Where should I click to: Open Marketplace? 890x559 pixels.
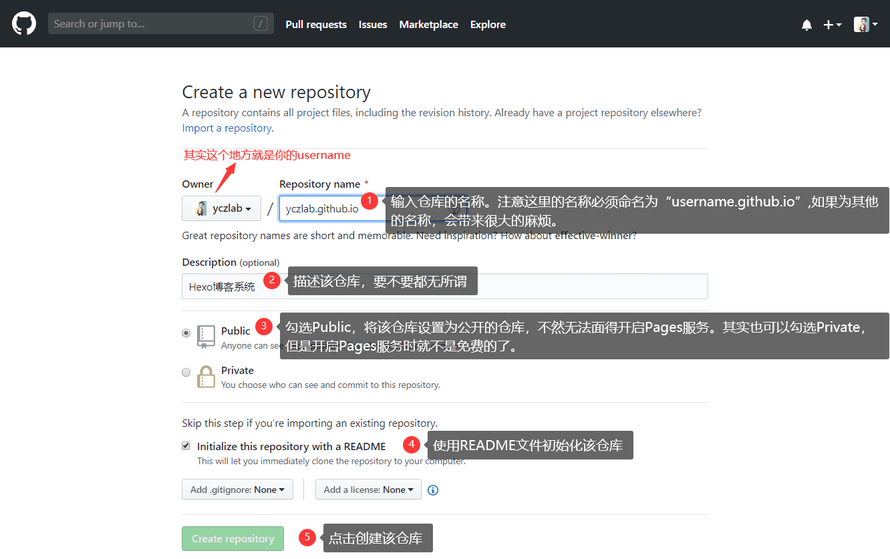[428, 24]
